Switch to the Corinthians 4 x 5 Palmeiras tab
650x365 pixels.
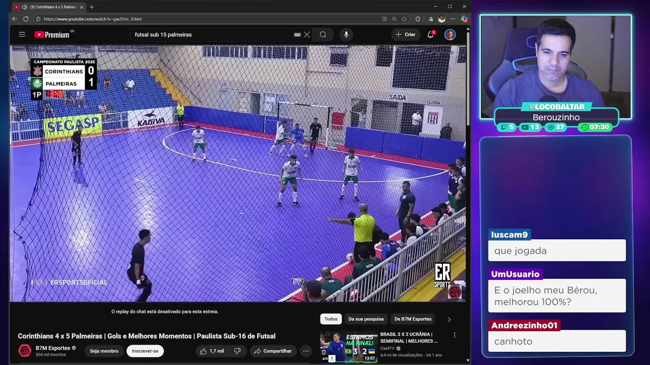(49, 7)
